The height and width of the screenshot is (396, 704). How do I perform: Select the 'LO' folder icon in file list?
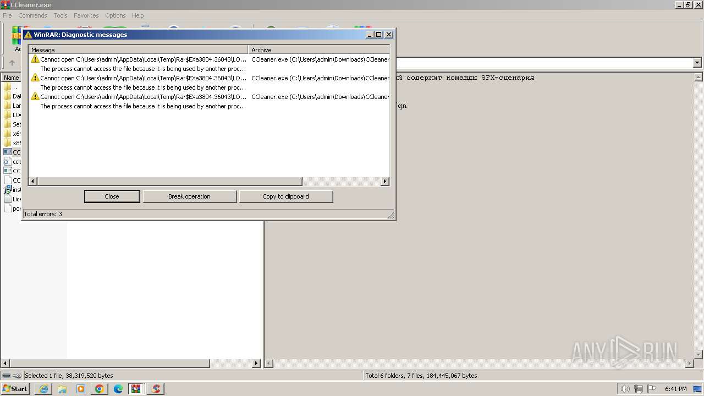(x=8, y=115)
